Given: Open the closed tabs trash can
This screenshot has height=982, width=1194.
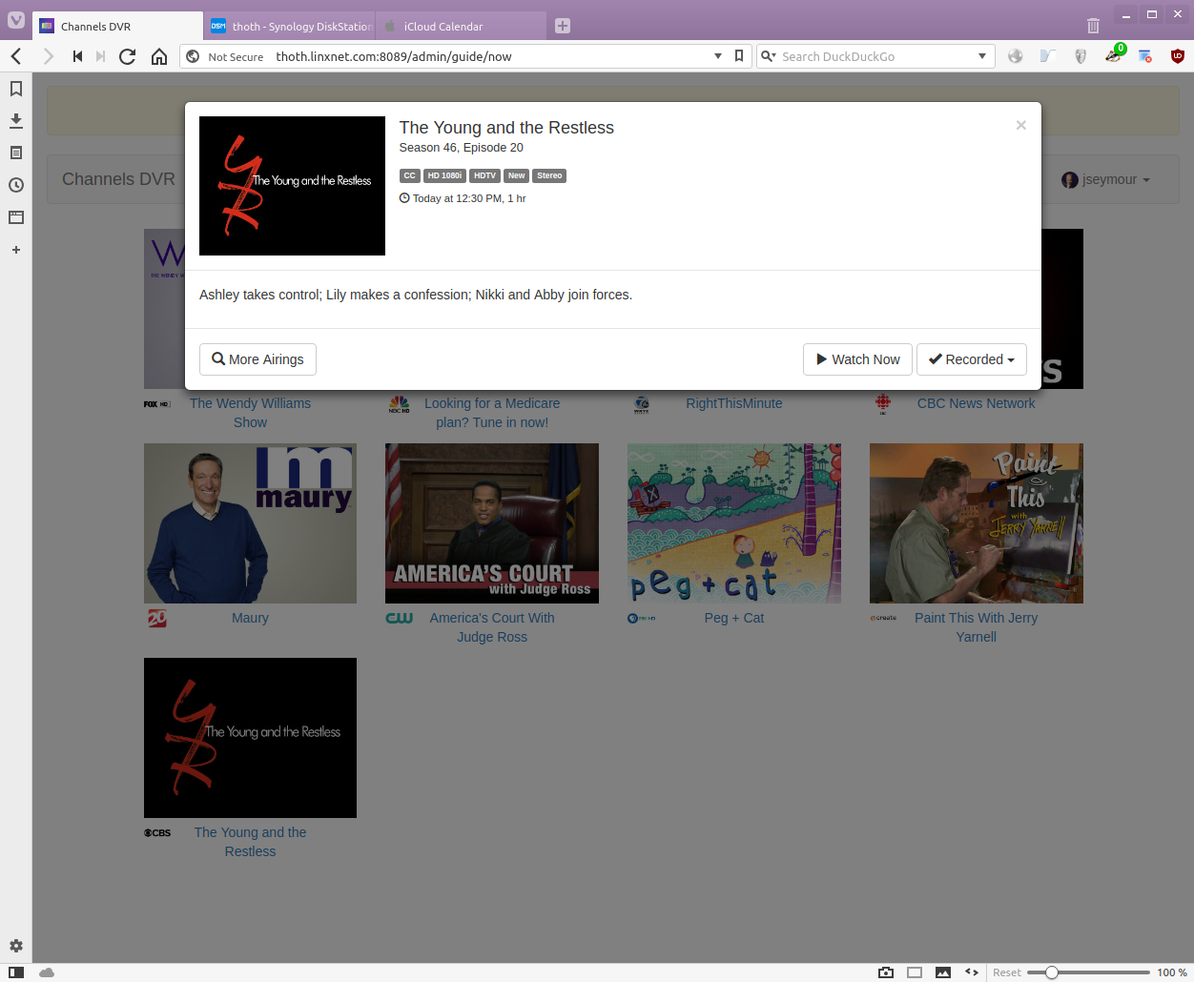Looking at the screenshot, I should click(x=1093, y=26).
